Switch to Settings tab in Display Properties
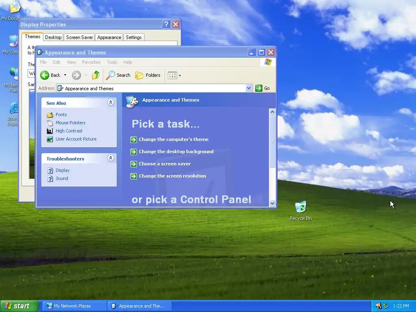Image resolution: width=416 pixels, height=312 pixels. [134, 37]
